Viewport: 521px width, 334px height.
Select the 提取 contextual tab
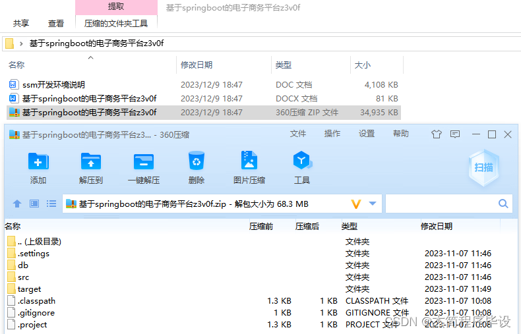[x=116, y=7]
